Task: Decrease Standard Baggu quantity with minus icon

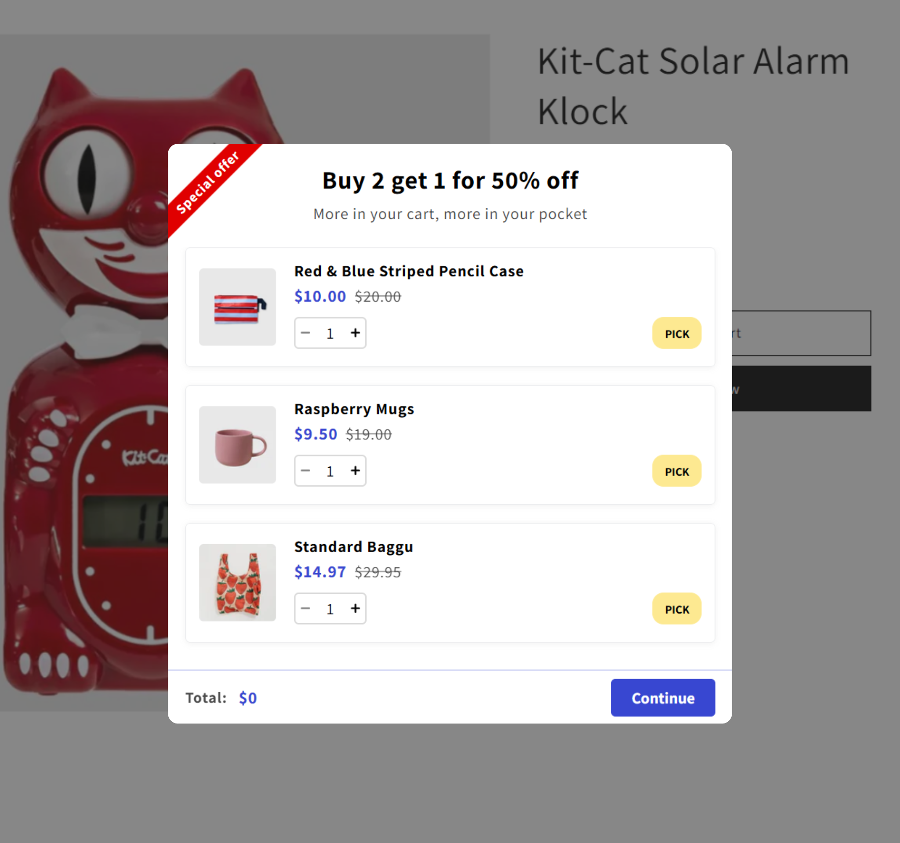Action: tap(305, 608)
